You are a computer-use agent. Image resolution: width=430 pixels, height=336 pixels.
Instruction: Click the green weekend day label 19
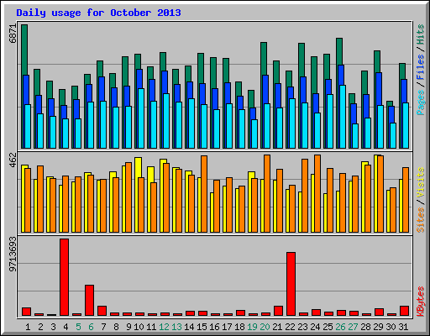point(252,327)
